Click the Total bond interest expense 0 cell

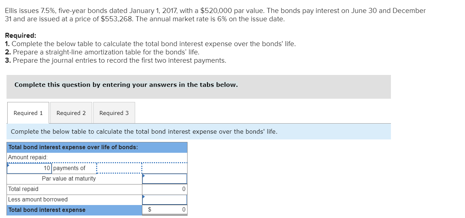click(x=170, y=210)
